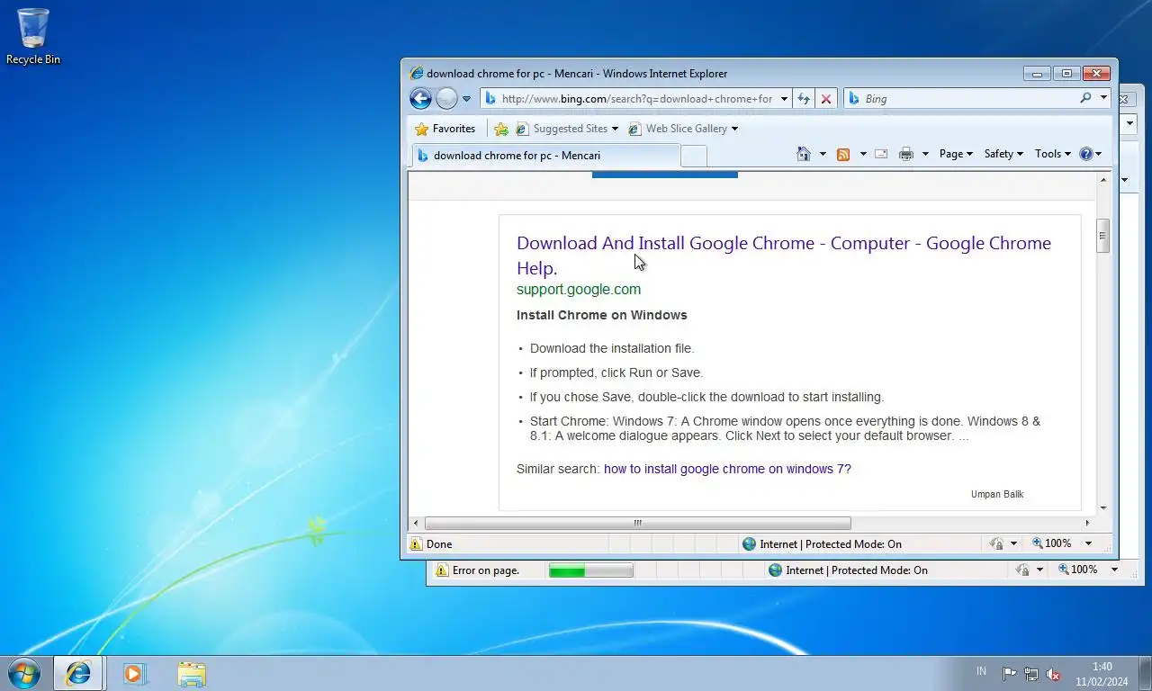Click the Forward navigation button
Image resolution: width=1152 pixels, height=691 pixels.
click(x=446, y=99)
